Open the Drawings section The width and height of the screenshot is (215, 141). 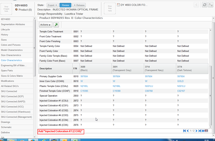(16, 122)
